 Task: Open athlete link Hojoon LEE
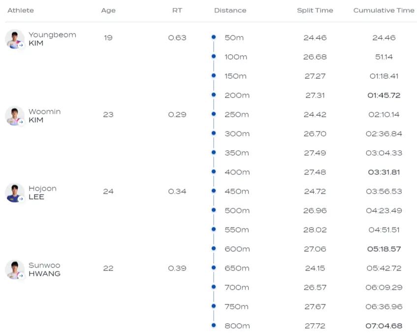click(x=42, y=193)
